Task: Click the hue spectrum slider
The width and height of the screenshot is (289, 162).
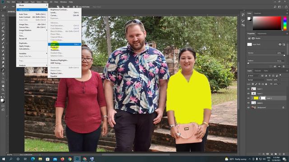Action: (285, 23)
